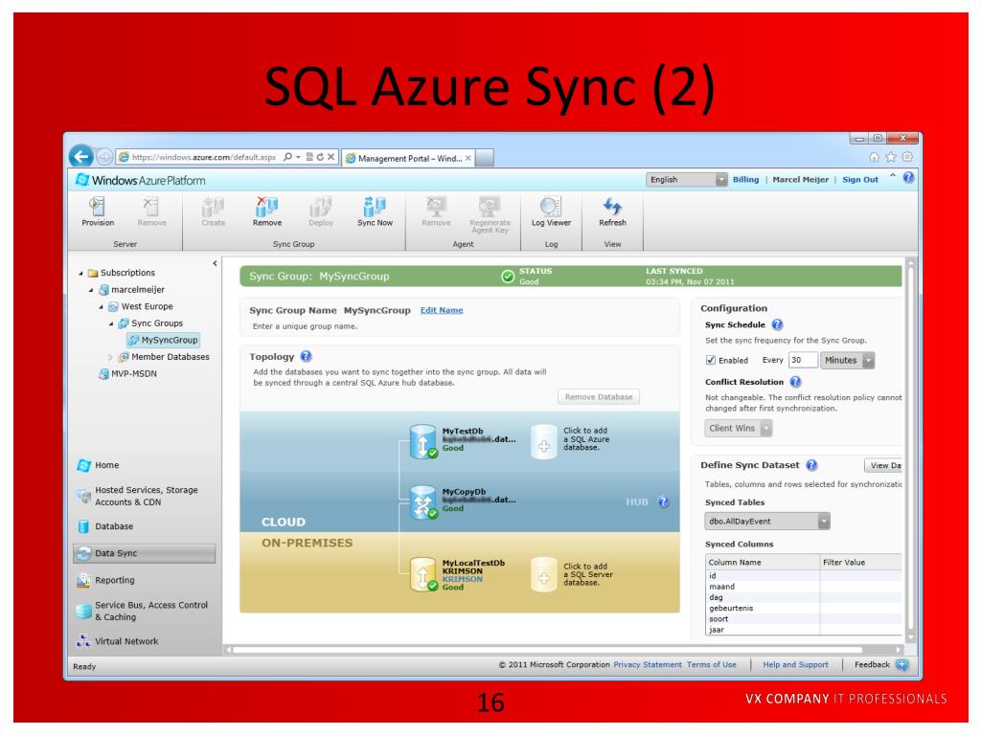
Task: Collapse the left navigation pane arrow
Action: coord(215,264)
